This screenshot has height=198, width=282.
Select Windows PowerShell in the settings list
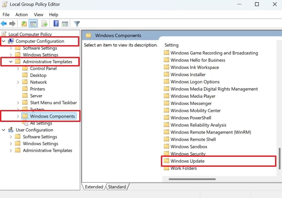(x=190, y=118)
